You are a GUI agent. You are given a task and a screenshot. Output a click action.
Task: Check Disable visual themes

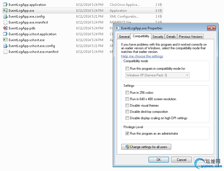click(x=127, y=105)
